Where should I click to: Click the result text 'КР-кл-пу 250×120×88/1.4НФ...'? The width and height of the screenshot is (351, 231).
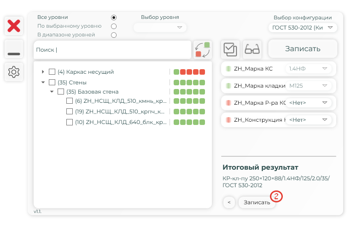pyautogui.click(x=276, y=182)
